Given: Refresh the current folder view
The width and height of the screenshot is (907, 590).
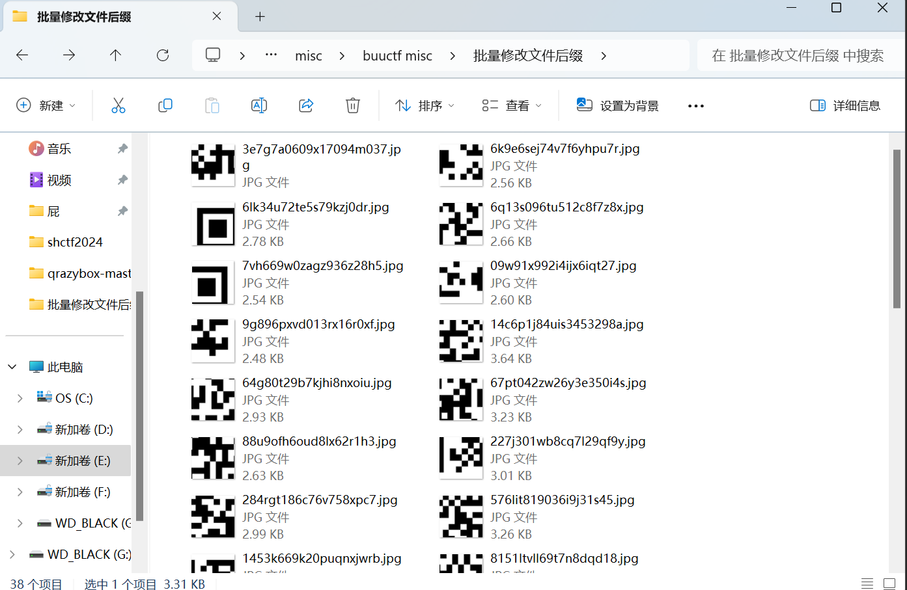Looking at the screenshot, I should 163,55.
